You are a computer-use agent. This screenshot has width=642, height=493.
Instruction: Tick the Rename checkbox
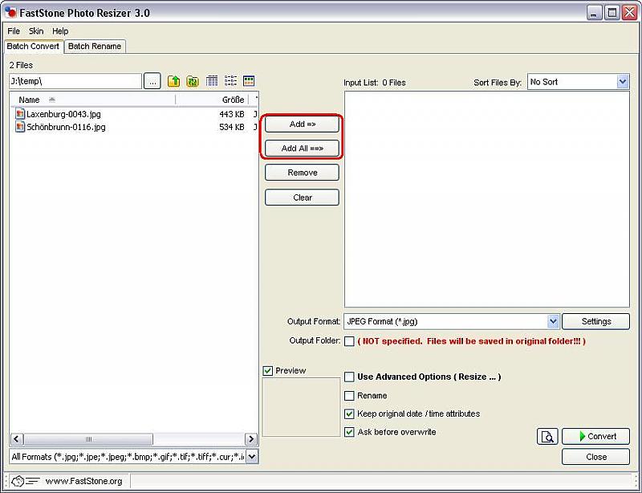click(x=349, y=396)
